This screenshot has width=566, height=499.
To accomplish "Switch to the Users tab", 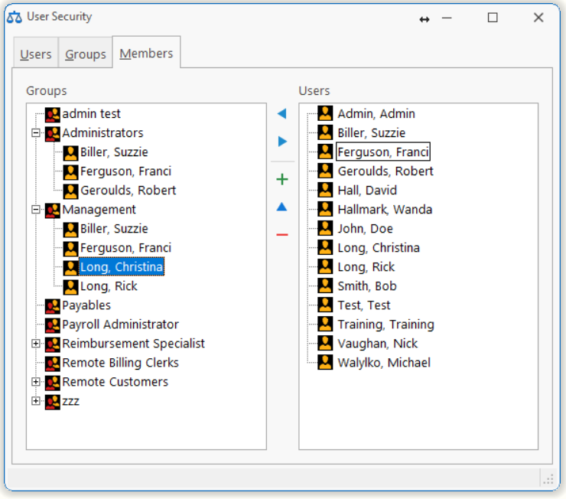I will [x=35, y=54].
